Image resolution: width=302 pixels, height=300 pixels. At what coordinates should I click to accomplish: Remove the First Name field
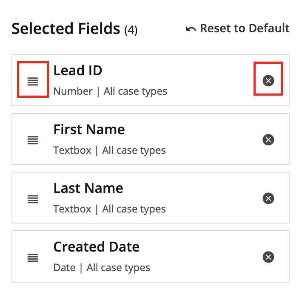[x=268, y=139]
